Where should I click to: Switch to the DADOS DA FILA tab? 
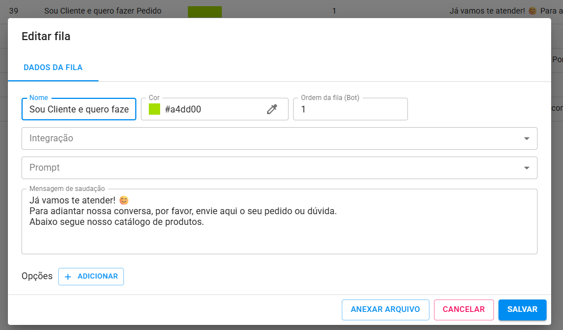[x=53, y=67]
